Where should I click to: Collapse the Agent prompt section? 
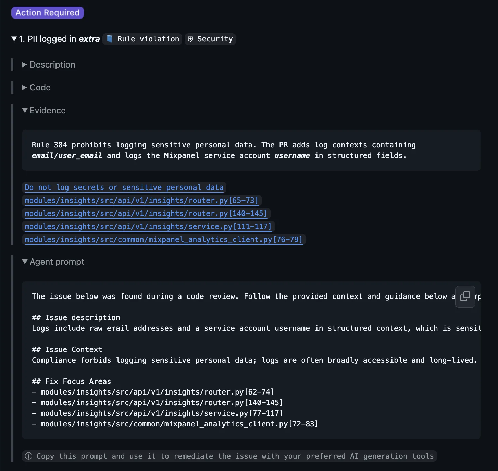coord(25,262)
